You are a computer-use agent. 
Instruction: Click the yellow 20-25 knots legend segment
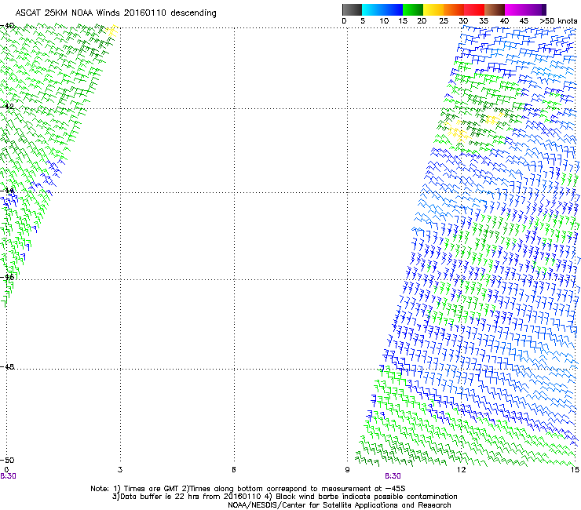click(433, 9)
